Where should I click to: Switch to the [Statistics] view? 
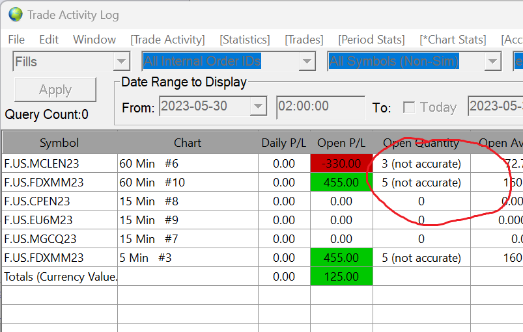click(244, 40)
